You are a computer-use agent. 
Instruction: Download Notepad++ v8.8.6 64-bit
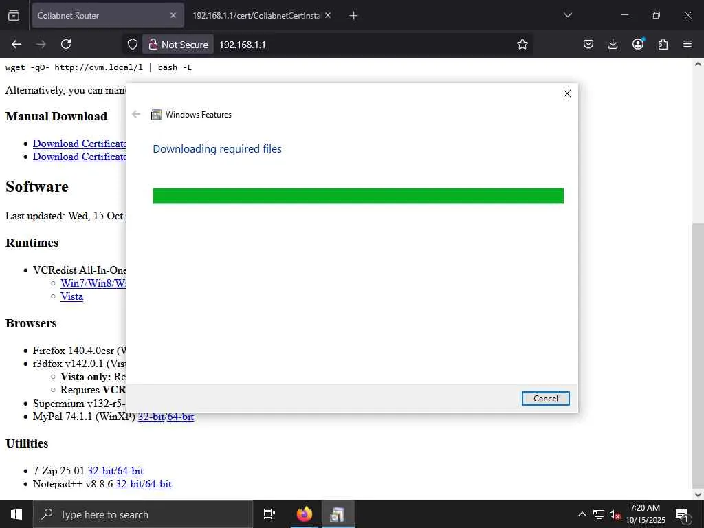tap(158, 484)
